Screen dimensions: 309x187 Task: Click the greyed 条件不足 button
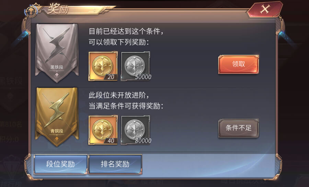click(x=239, y=128)
